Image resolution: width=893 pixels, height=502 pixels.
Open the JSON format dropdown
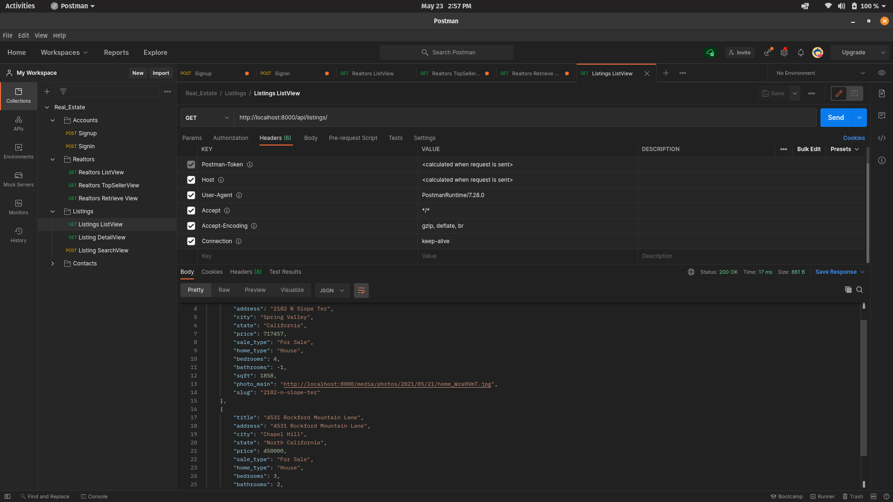point(332,291)
